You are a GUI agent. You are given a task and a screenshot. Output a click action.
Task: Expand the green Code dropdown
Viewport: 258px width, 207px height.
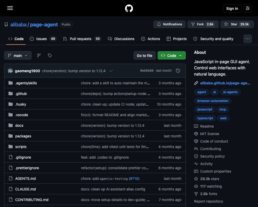(x=172, y=55)
